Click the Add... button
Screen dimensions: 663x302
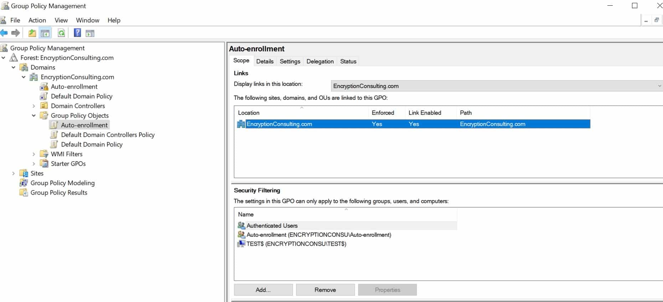[x=263, y=290]
